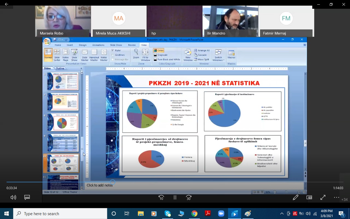Open more options ellipsis in player
Image resolution: width=350 pixels, height=219 pixels.
coord(336,197)
